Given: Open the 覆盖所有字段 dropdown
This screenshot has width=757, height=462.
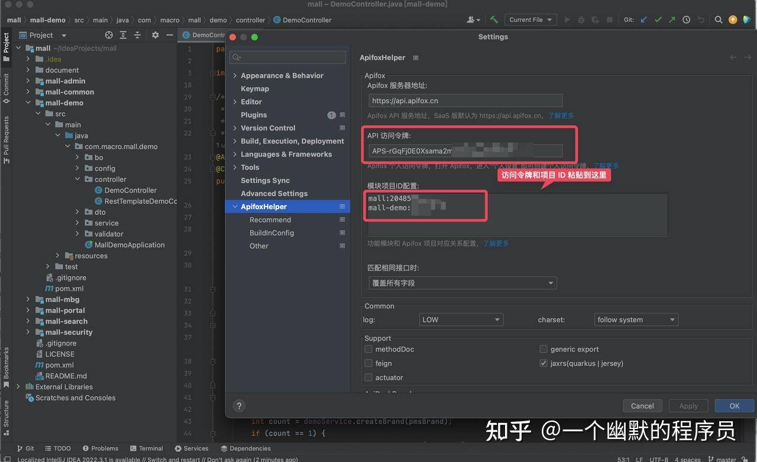Looking at the screenshot, I should (x=462, y=283).
